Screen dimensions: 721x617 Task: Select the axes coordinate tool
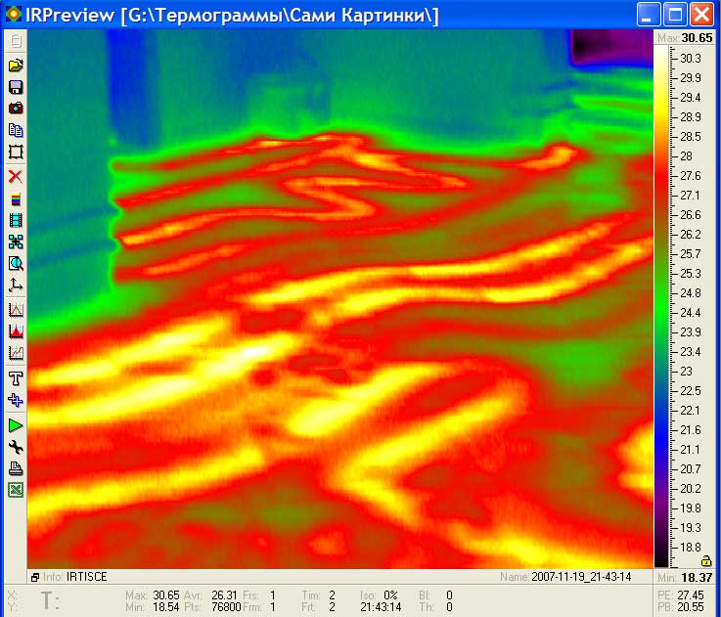[16, 286]
